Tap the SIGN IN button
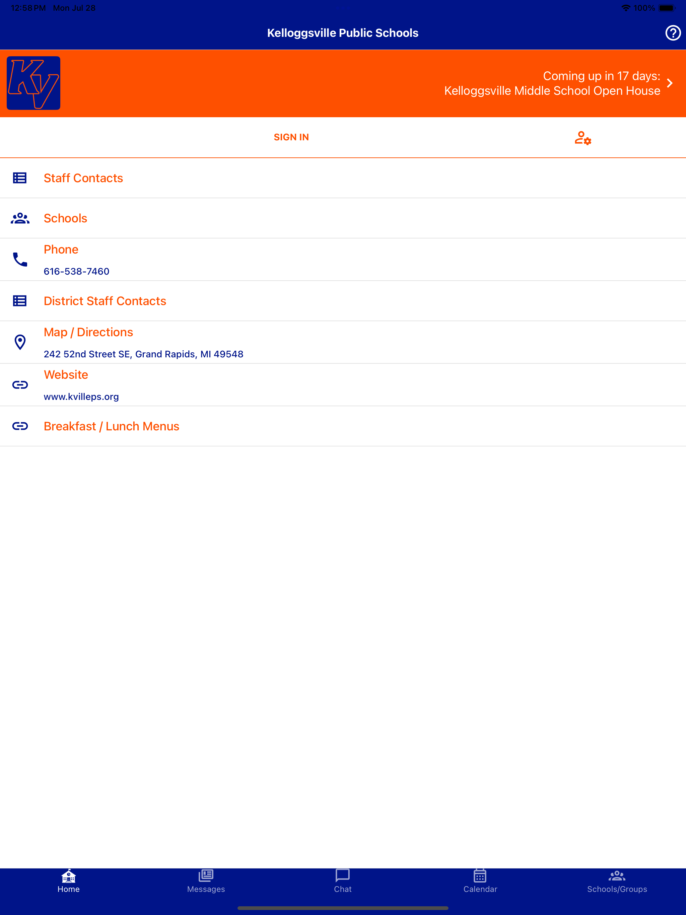This screenshot has height=915, width=686. coord(291,137)
